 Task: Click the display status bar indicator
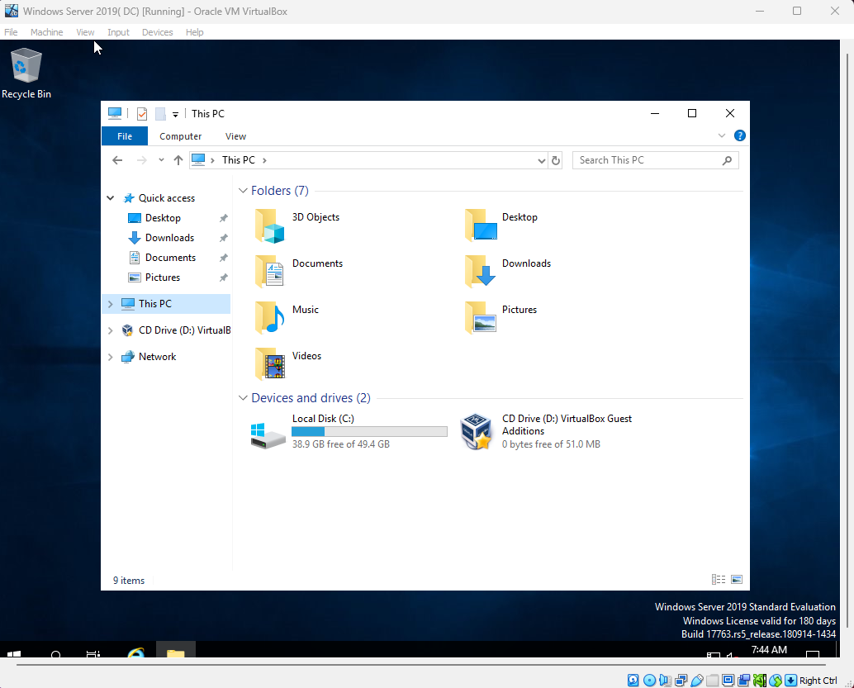click(x=728, y=681)
